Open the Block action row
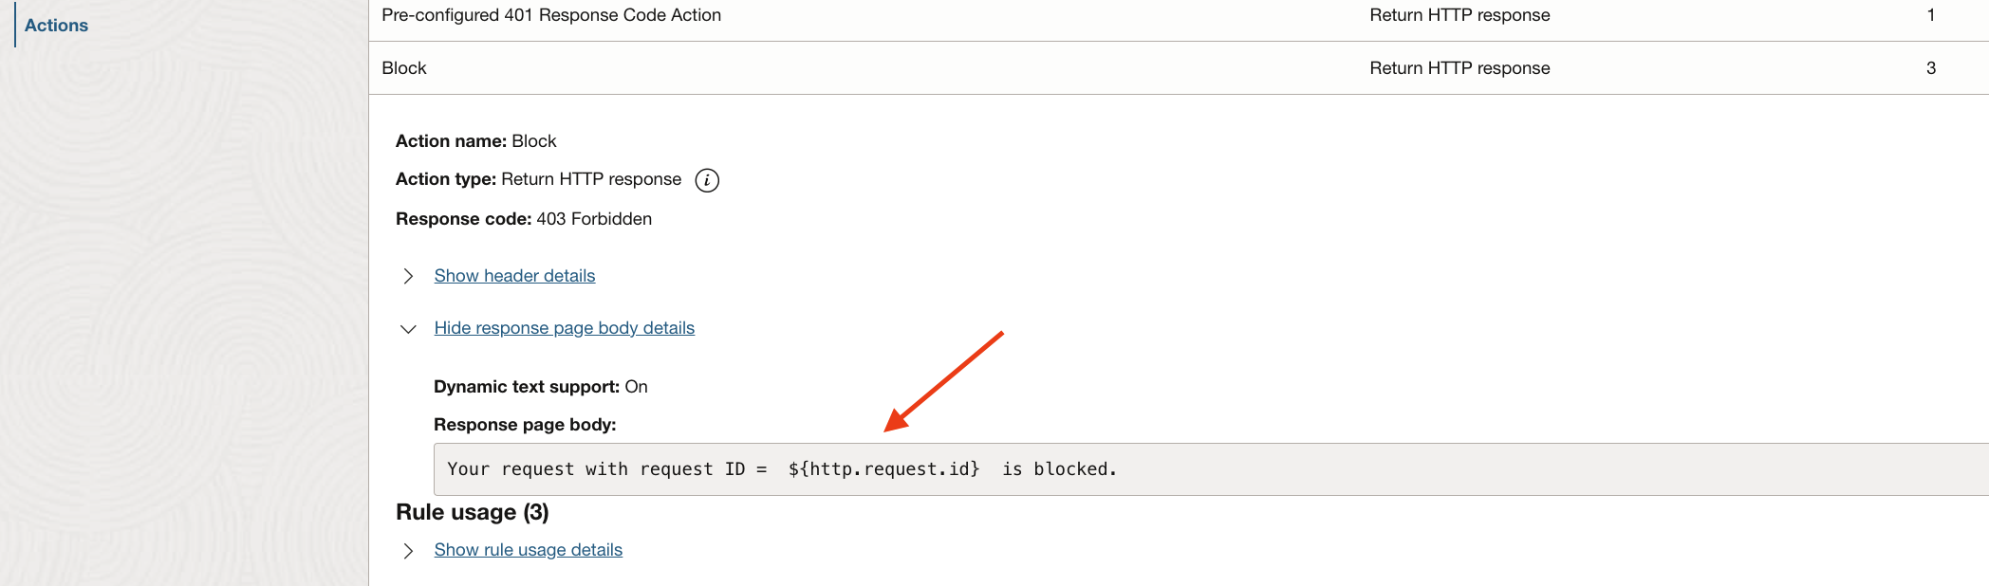This screenshot has height=586, width=1989. (404, 67)
